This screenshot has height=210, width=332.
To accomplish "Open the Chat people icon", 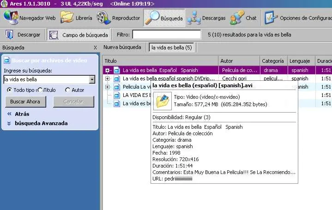I will coord(237,18).
